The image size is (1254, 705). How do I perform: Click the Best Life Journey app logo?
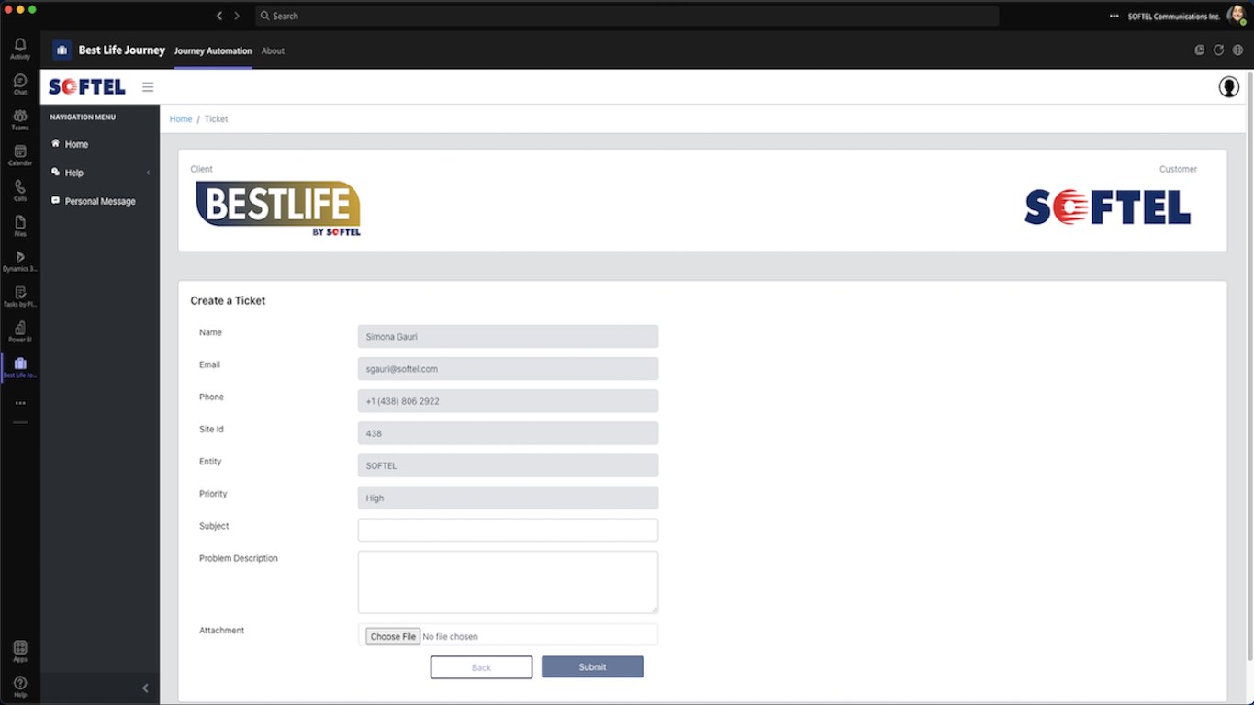[x=62, y=50]
